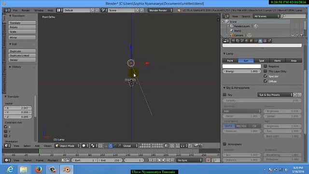Click the Rotate button
The image size is (309, 174).
pos(22,27)
